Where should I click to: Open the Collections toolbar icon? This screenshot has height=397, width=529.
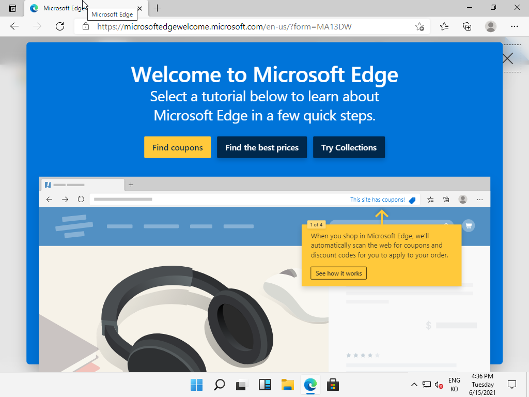[x=467, y=26]
